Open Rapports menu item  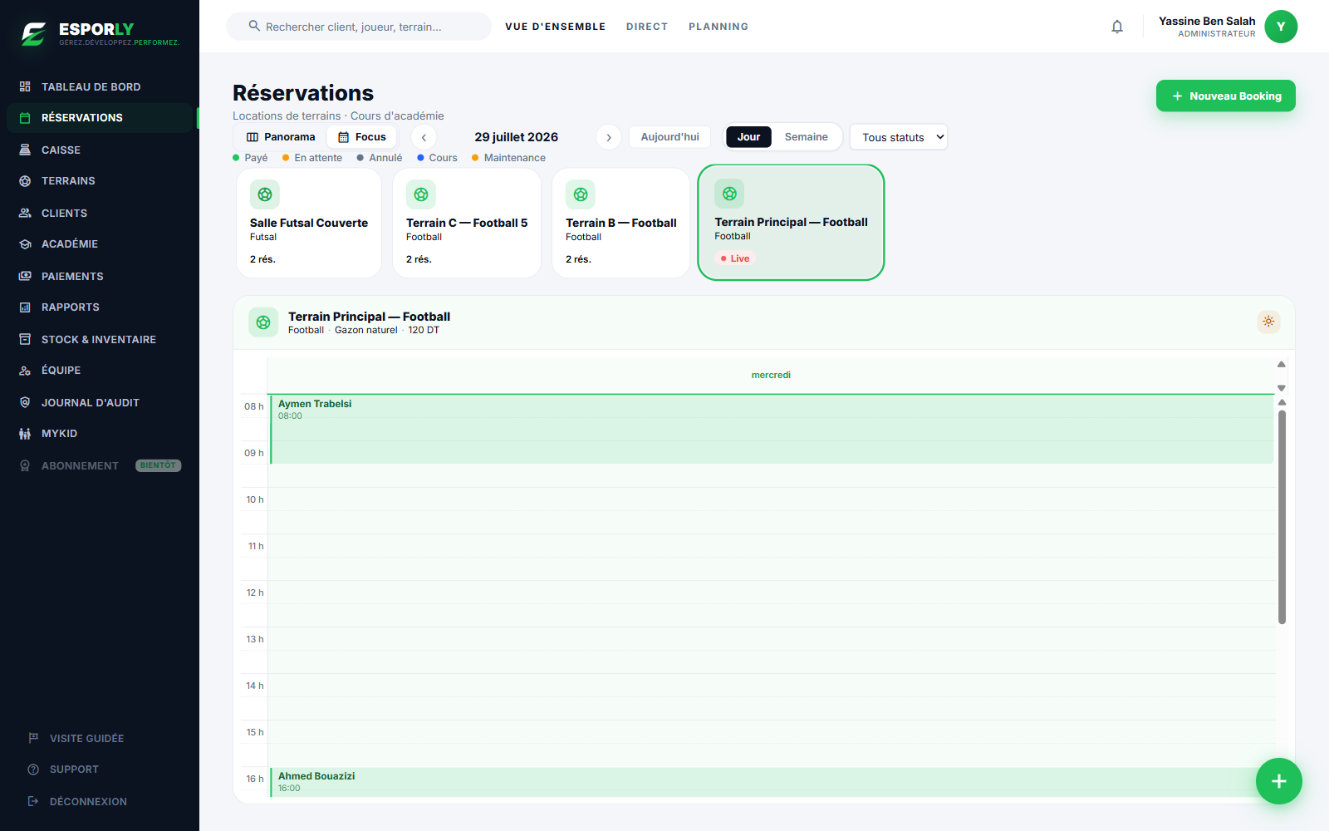pyautogui.click(x=100, y=307)
